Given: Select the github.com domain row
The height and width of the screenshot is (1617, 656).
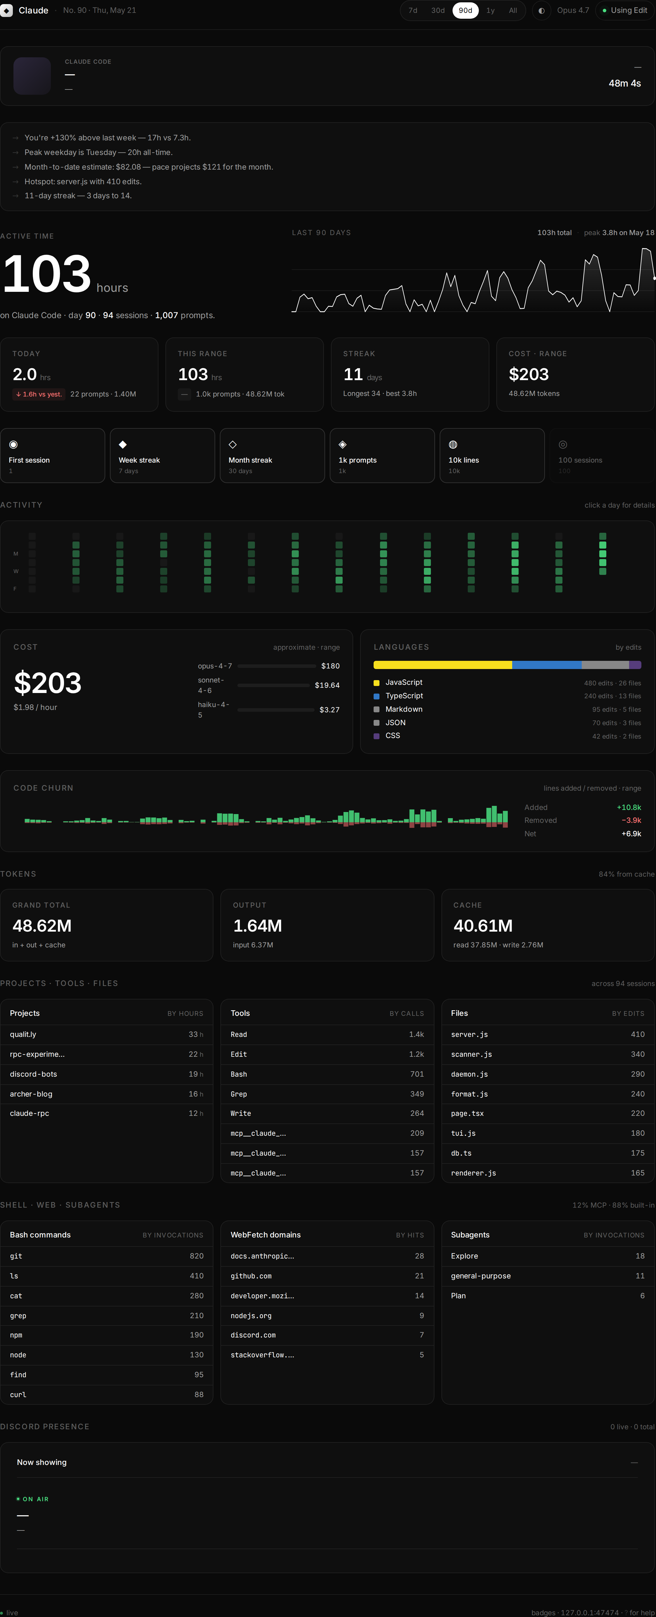Looking at the screenshot, I should pos(327,1276).
